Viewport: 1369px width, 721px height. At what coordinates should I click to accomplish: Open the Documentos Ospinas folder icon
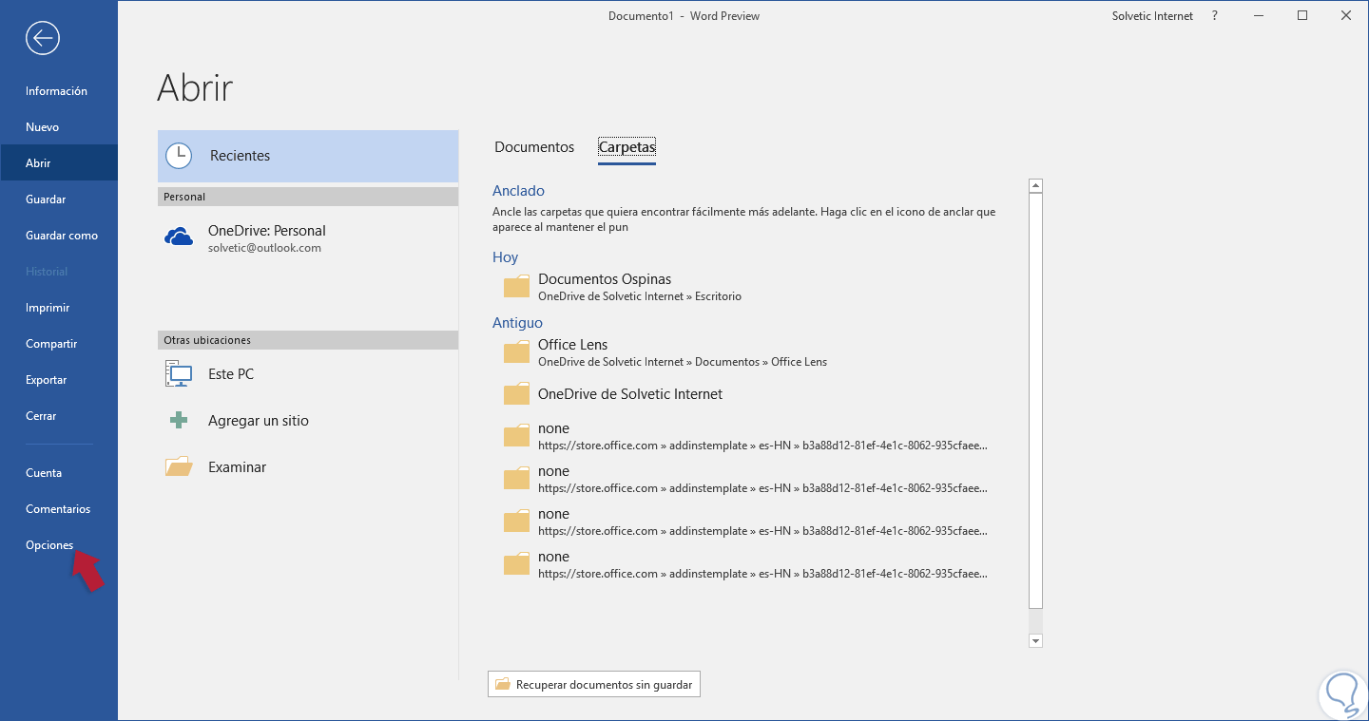coord(516,286)
